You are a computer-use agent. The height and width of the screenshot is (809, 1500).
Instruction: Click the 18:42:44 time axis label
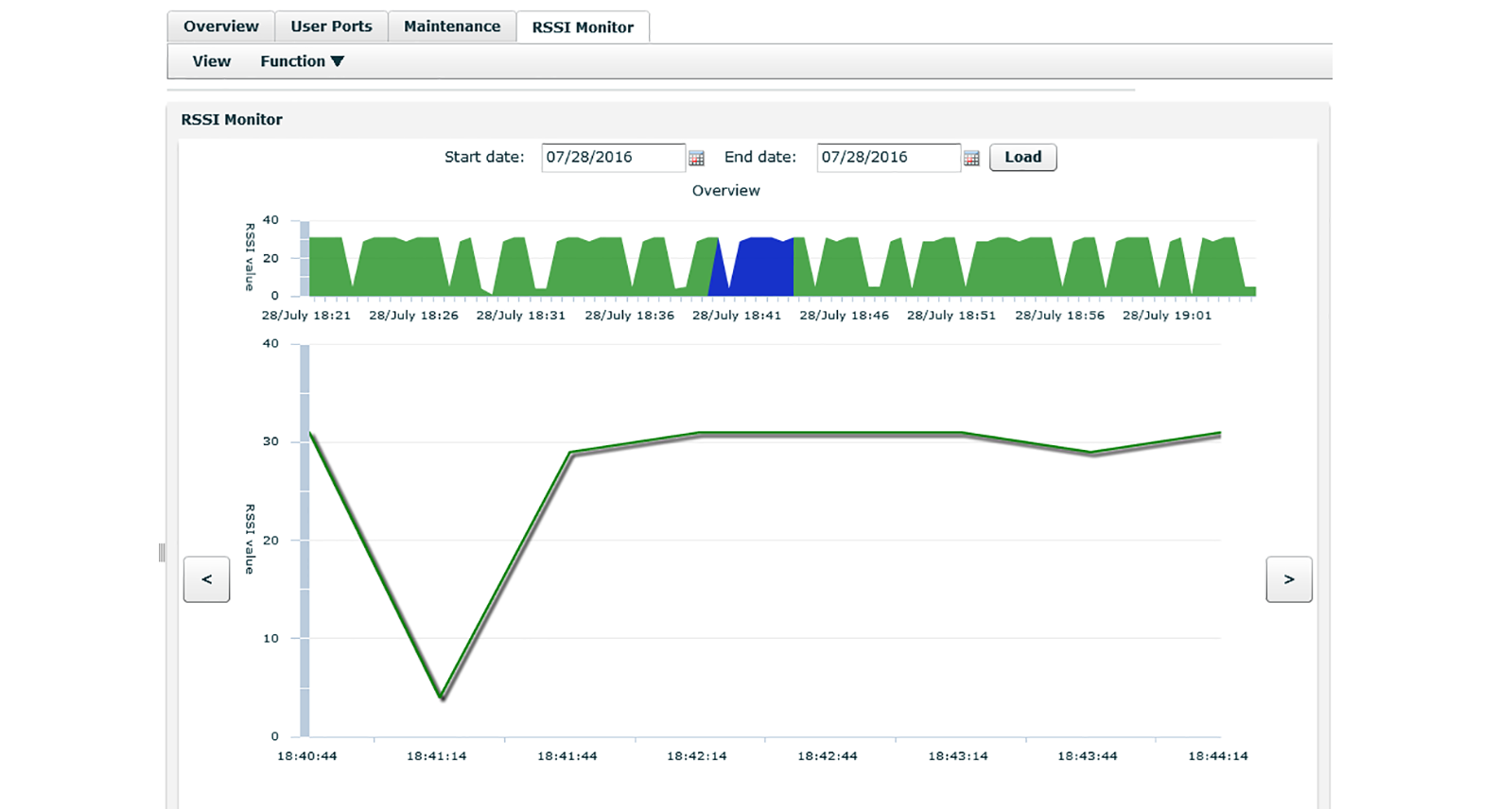828,756
